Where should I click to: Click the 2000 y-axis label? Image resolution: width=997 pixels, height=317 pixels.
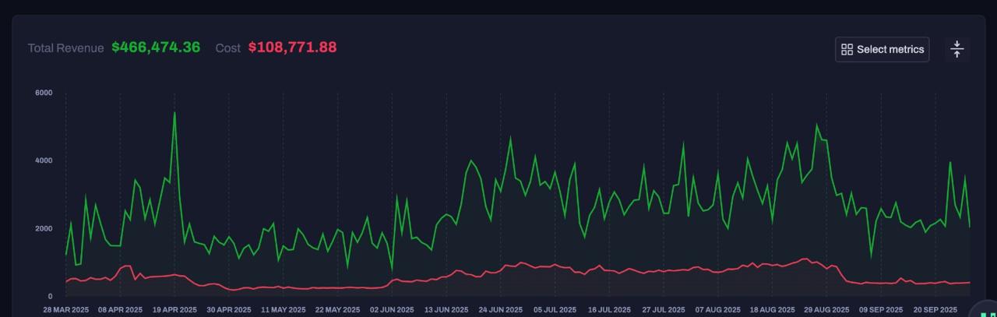[44, 228]
